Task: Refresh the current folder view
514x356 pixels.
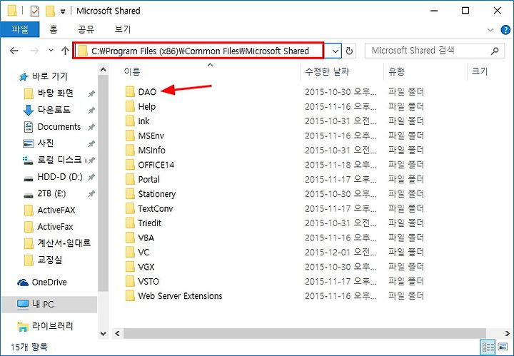Action: (349, 51)
